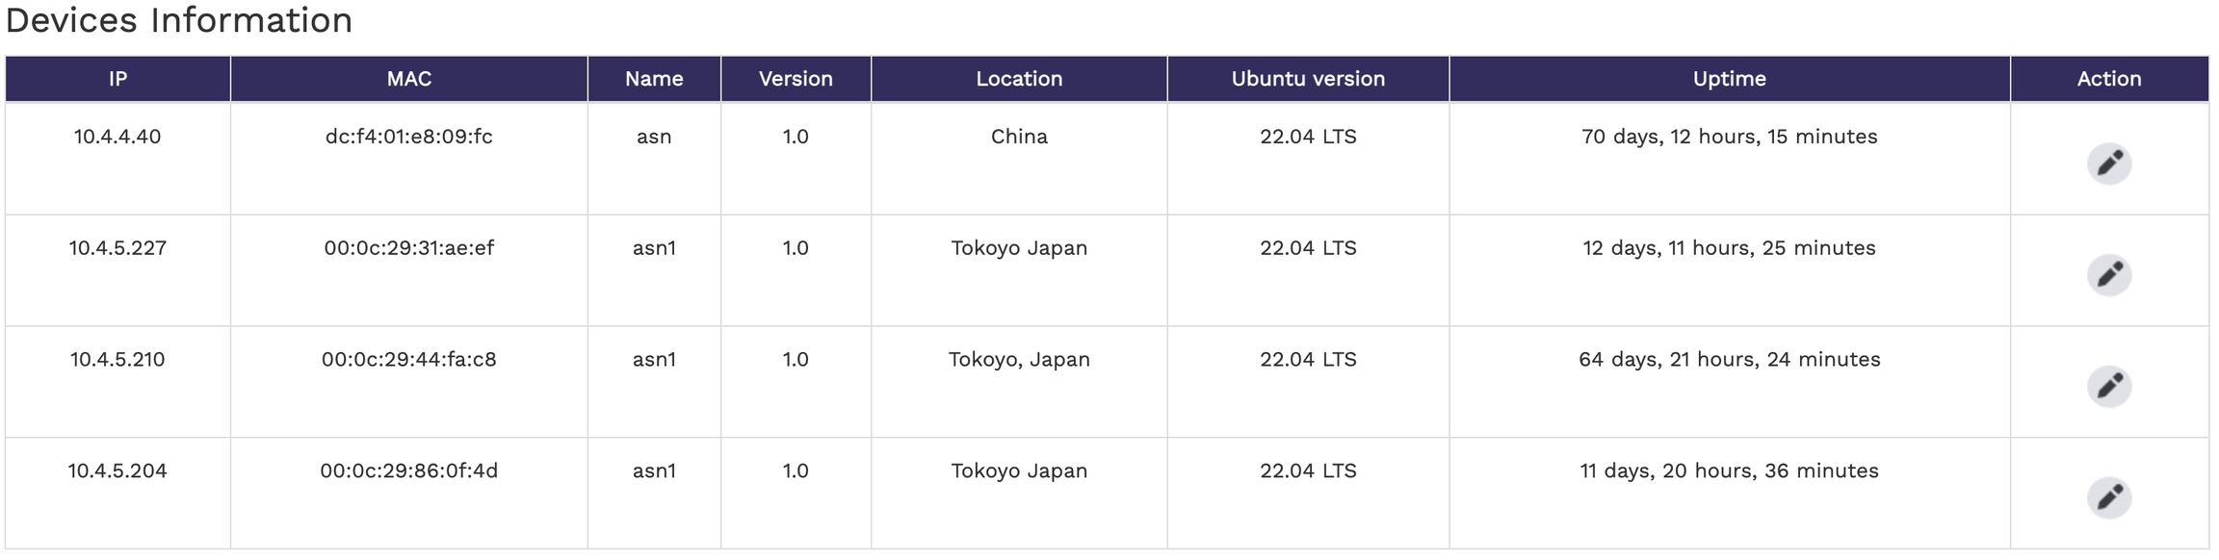Viewport: 2219px width, 560px height.
Task: Click the Uptime column header
Action: click(x=1729, y=79)
